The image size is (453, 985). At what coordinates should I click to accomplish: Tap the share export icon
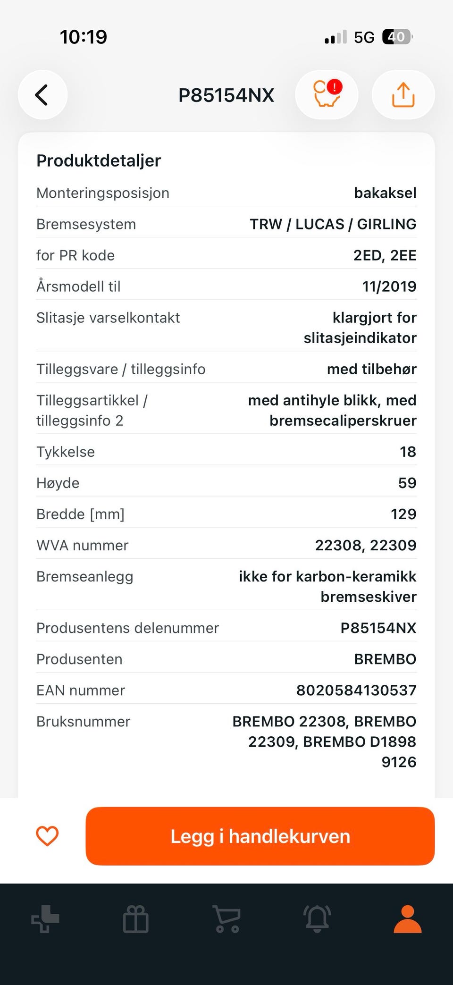403,95
